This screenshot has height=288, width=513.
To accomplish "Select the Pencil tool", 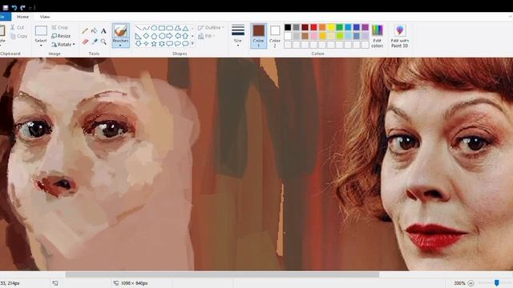I will click(x=85, y=31).
